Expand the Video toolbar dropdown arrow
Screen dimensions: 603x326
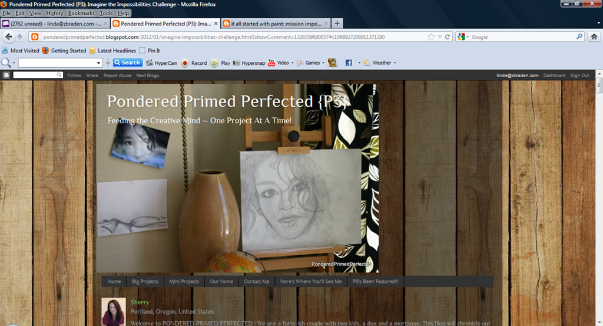(x=292, y=62)
